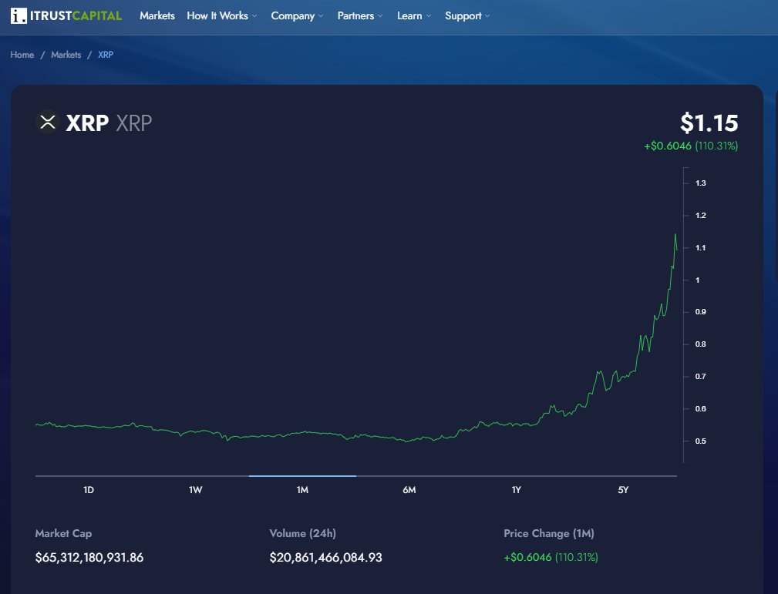Click the Price Change (1M) label
778x594 pixels.
pos(549,533)
